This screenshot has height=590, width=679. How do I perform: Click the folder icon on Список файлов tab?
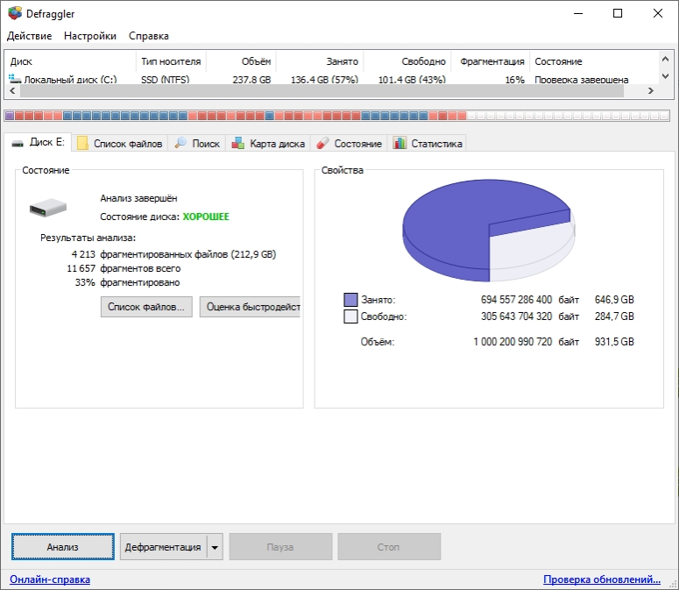coord(82,144)
